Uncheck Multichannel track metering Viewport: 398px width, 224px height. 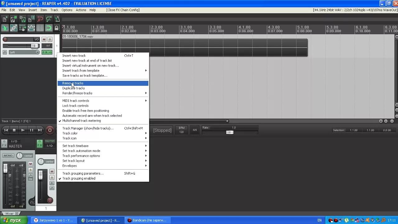[103, 121]
